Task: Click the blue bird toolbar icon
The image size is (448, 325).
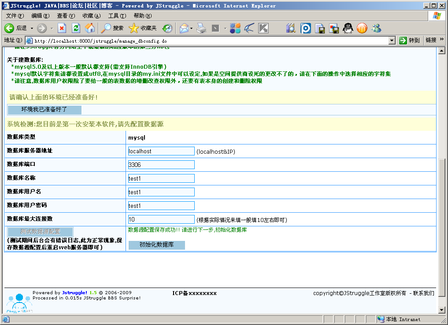Action: pos(249,28)
